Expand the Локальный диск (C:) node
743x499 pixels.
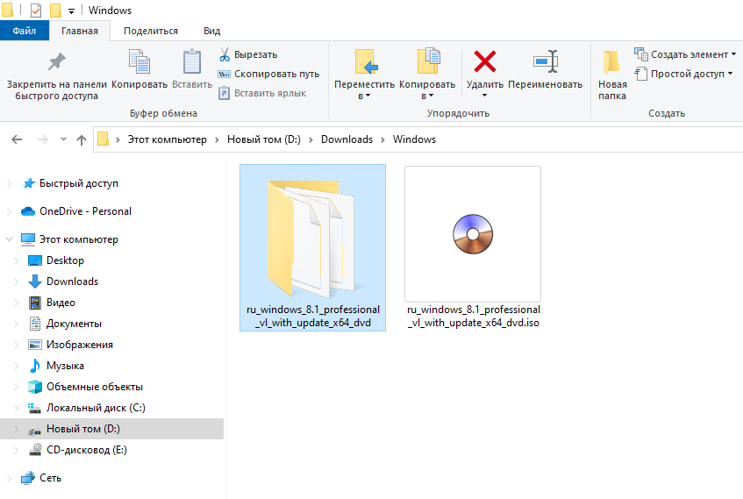pos(16,408)
